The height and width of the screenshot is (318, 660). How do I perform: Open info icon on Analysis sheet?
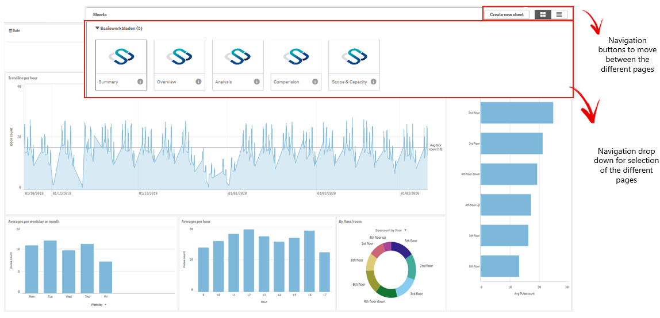(x=257, y=82)
